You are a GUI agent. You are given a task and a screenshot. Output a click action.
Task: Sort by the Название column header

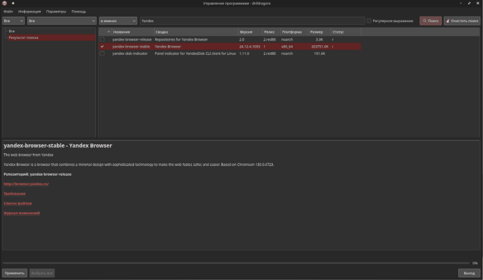(x=133, y=32)
